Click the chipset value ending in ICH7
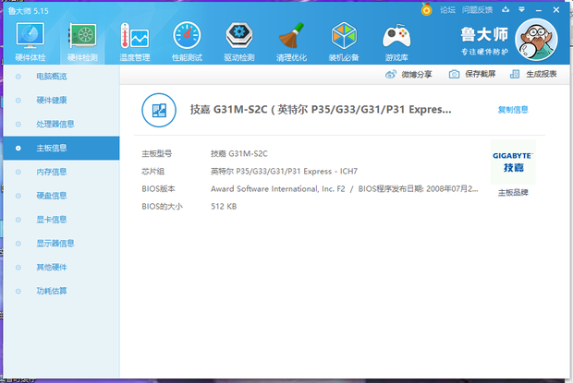The width and height of the screenshot is (573, 383). coord(284,172)
